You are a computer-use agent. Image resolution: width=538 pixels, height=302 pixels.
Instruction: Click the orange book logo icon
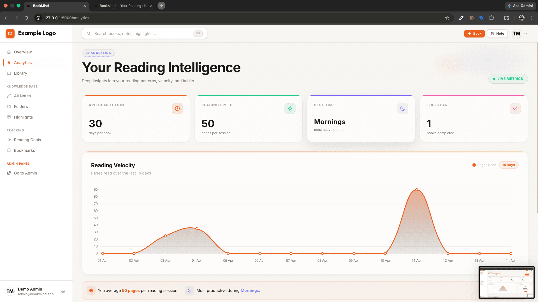pyautogui.click(x=10, y=34)
